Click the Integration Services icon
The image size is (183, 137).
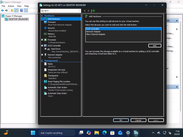click(x=45, y=70)
